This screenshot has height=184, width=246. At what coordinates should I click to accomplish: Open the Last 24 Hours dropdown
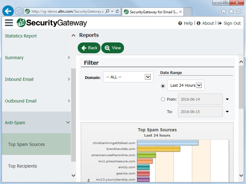pos(199,85)
